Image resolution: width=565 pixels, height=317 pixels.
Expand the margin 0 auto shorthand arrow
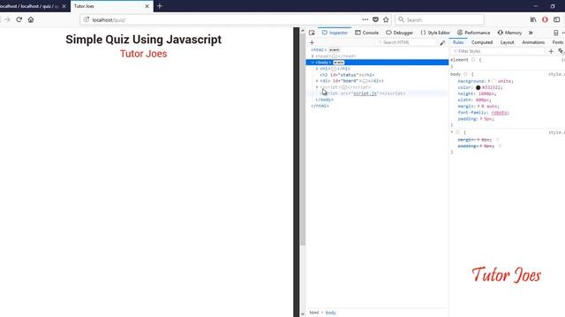[478, 107]
